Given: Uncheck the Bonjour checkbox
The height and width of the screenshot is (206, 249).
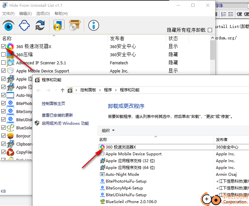Looking at the screenshot, I should (3, 135).
